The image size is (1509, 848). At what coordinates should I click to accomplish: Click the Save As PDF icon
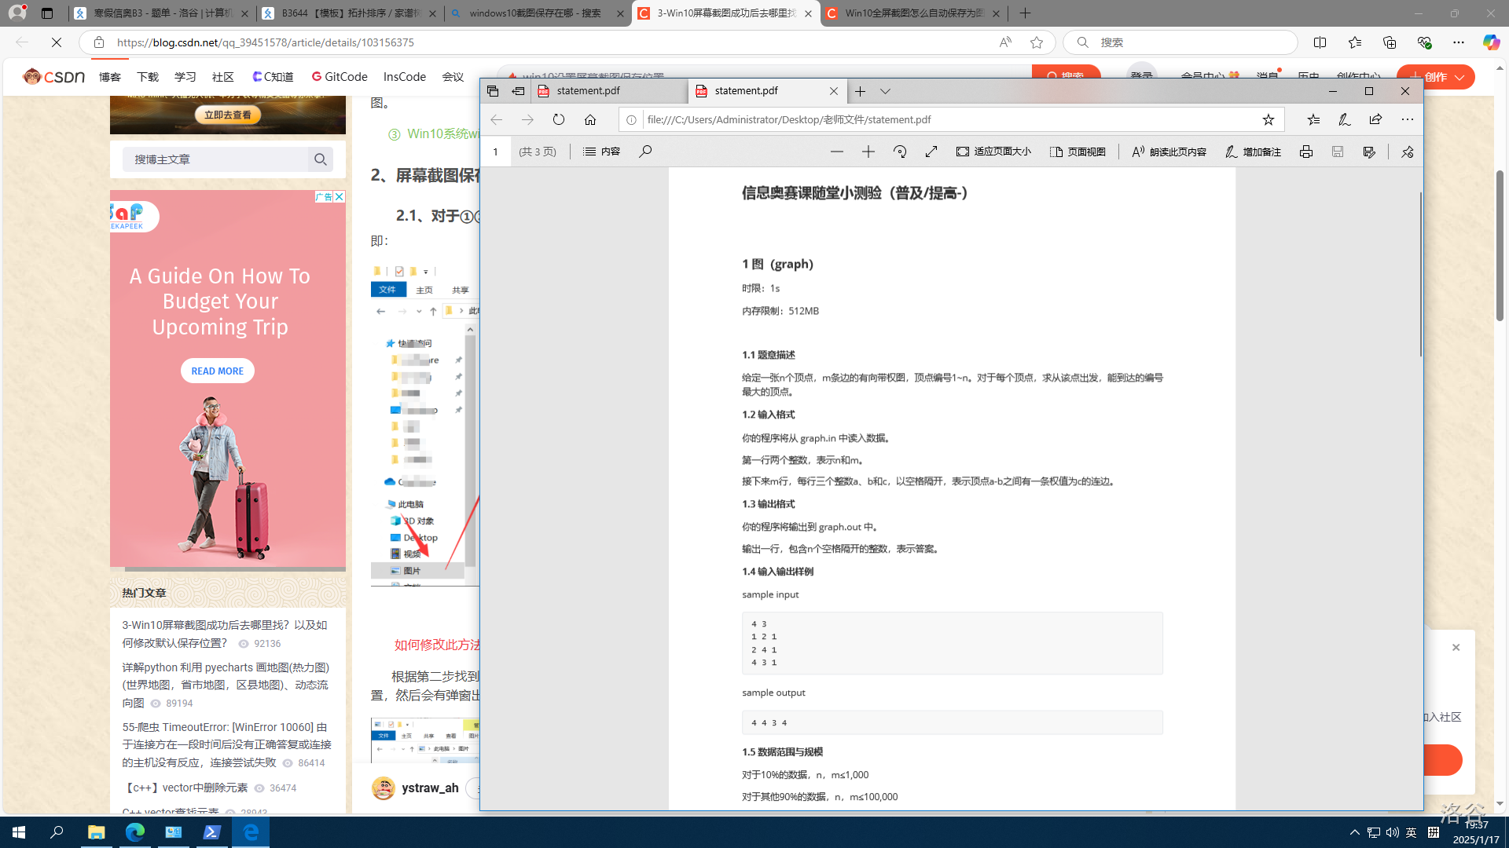click(1369, 152)
